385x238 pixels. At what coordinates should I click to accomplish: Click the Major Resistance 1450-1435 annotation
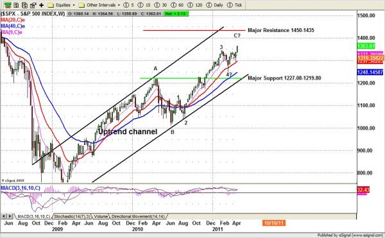click(x=280, y=30)
